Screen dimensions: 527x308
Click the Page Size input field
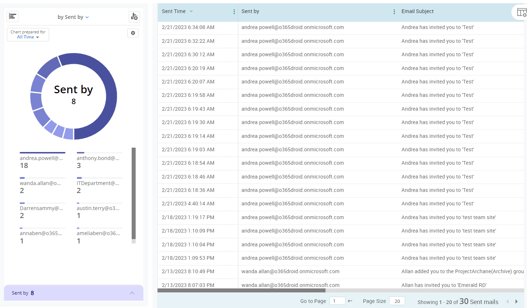(x=397, y=301)
